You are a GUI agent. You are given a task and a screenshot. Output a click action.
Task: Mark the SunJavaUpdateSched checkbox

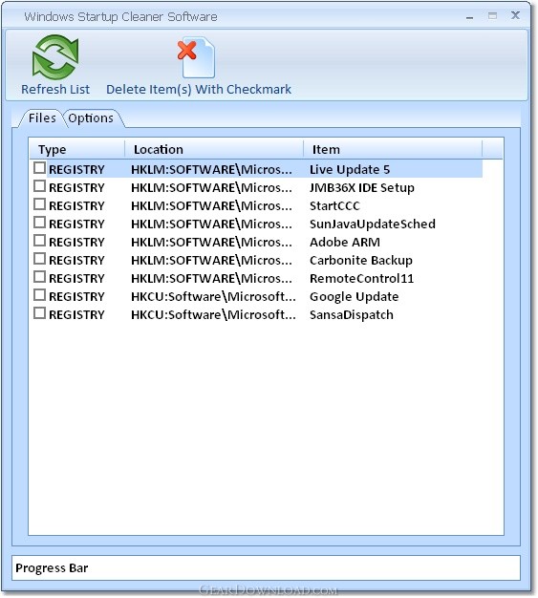40,223
